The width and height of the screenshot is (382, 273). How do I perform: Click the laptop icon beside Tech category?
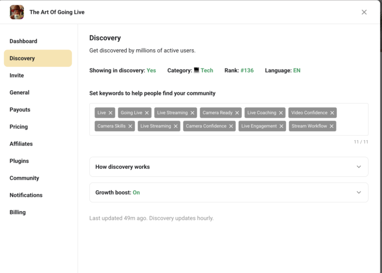point(196,70)
